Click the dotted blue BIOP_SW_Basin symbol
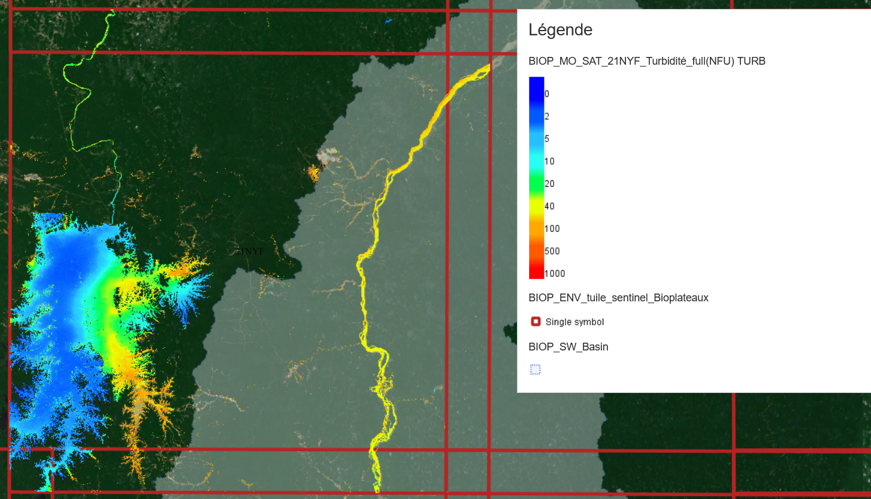871x499 pixels. (x=536, y=370)
